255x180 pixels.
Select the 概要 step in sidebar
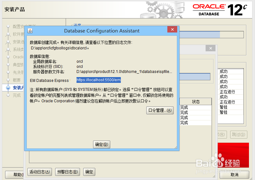coord(17,80)
